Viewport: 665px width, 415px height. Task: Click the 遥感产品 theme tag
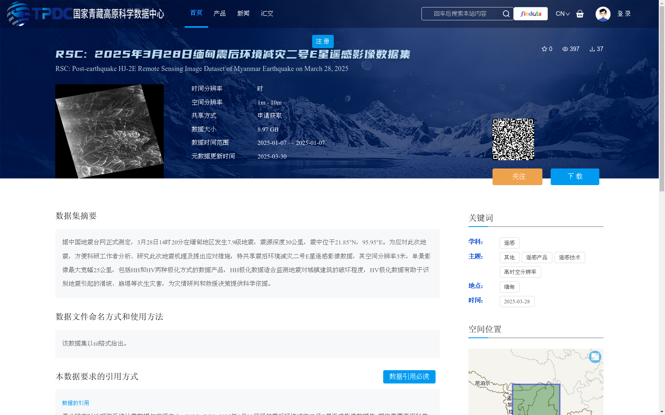537,257
